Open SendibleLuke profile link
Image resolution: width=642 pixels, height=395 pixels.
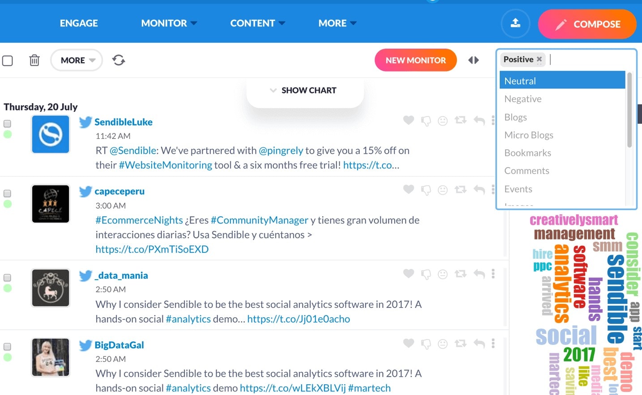pos(123,122)
